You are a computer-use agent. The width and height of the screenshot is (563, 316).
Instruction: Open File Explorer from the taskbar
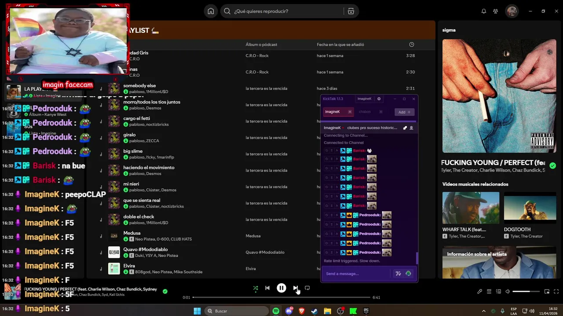tap(327, 311)
